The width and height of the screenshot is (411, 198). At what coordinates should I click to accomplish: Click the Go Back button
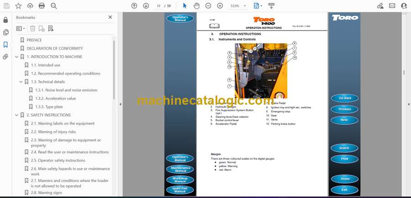(x=345, y=98)
